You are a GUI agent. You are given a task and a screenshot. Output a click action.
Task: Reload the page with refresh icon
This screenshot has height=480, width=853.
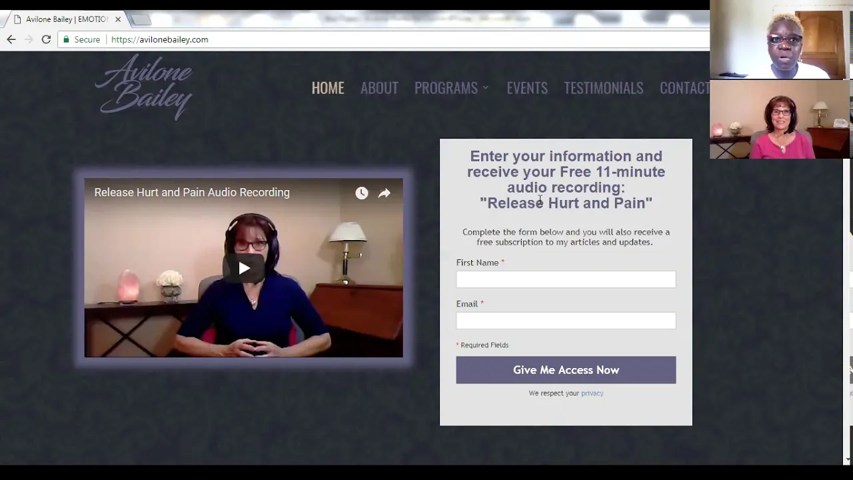coord(46,39)
